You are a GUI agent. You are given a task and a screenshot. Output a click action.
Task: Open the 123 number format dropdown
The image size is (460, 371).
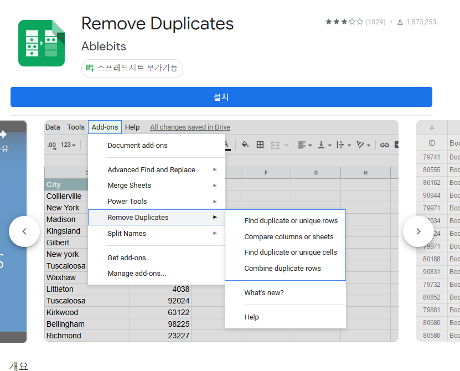click(x=68, y=145)
